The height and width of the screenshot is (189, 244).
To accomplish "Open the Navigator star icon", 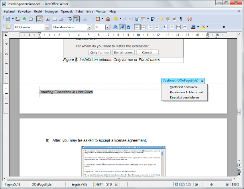I will pyautogui.click(x=161, y=19).
